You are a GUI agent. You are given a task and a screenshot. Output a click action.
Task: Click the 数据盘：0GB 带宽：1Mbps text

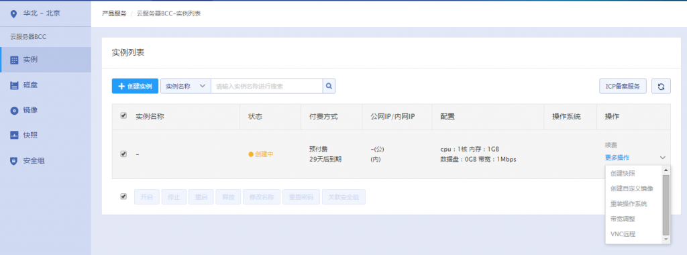tap(478, 159)
